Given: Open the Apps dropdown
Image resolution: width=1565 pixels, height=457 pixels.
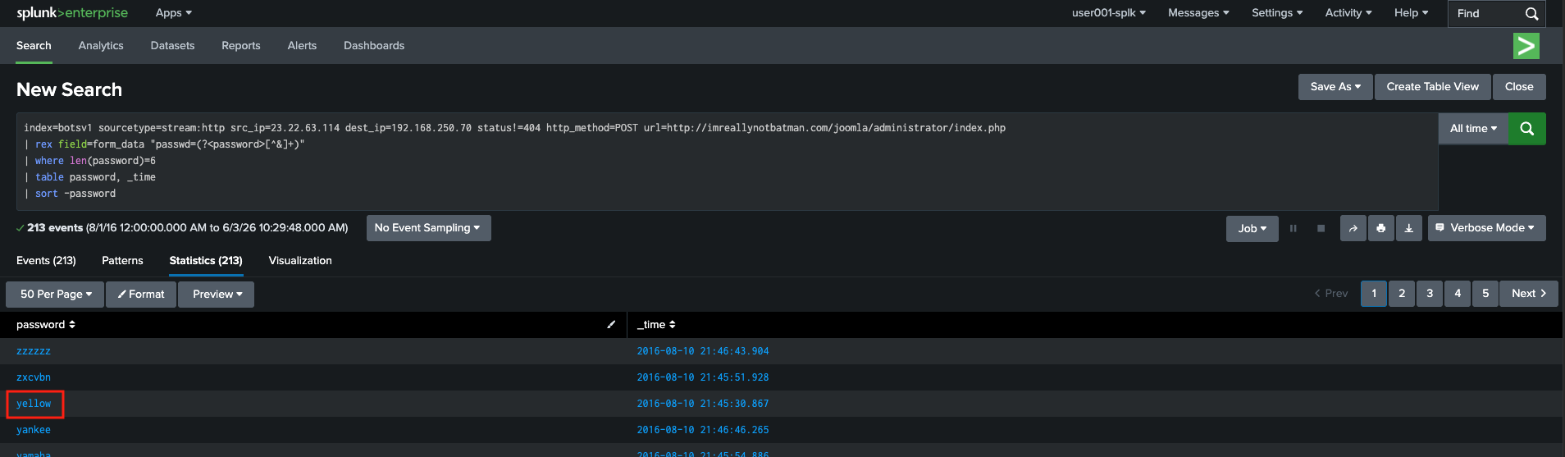Looking at the screenshot, I should click(173, 13).
